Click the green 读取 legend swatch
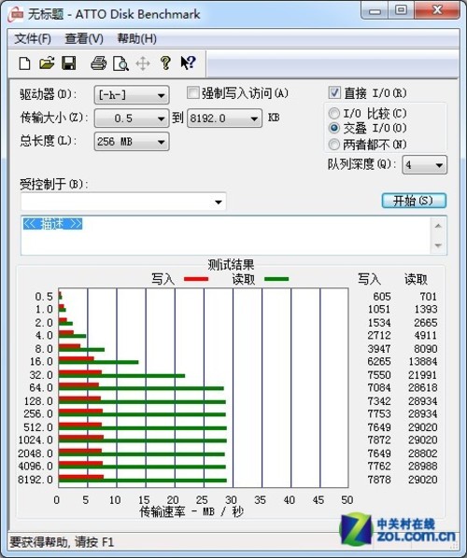The image size is (467, 558). [x=276, y=279]
